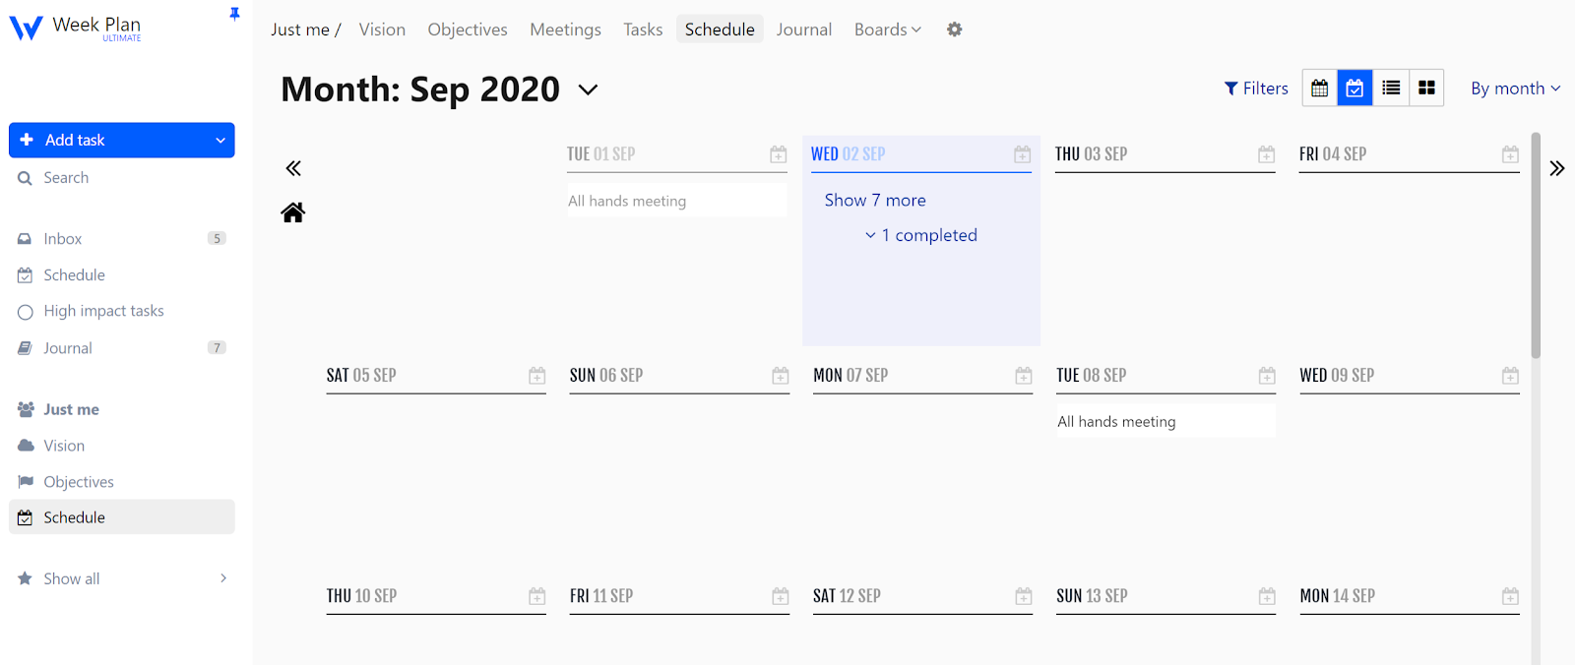Open the Filters button
This screenshot has height=665, width=1575.
1256,89
